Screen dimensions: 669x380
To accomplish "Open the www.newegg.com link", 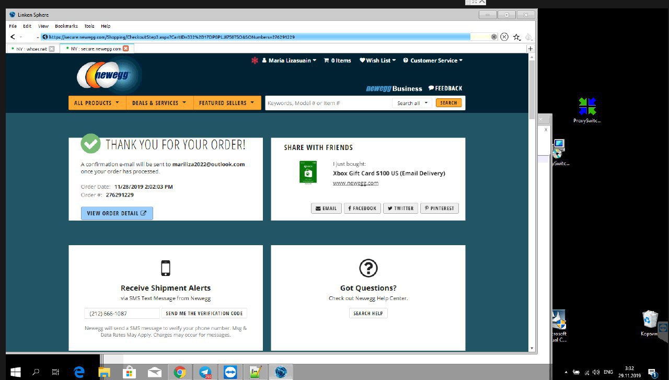I will point(355,183).
